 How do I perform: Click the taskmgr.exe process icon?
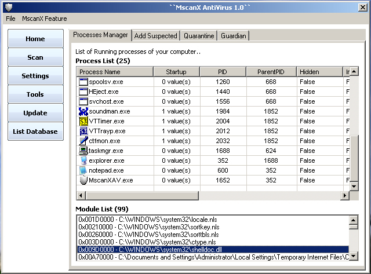tap(83, 151)
